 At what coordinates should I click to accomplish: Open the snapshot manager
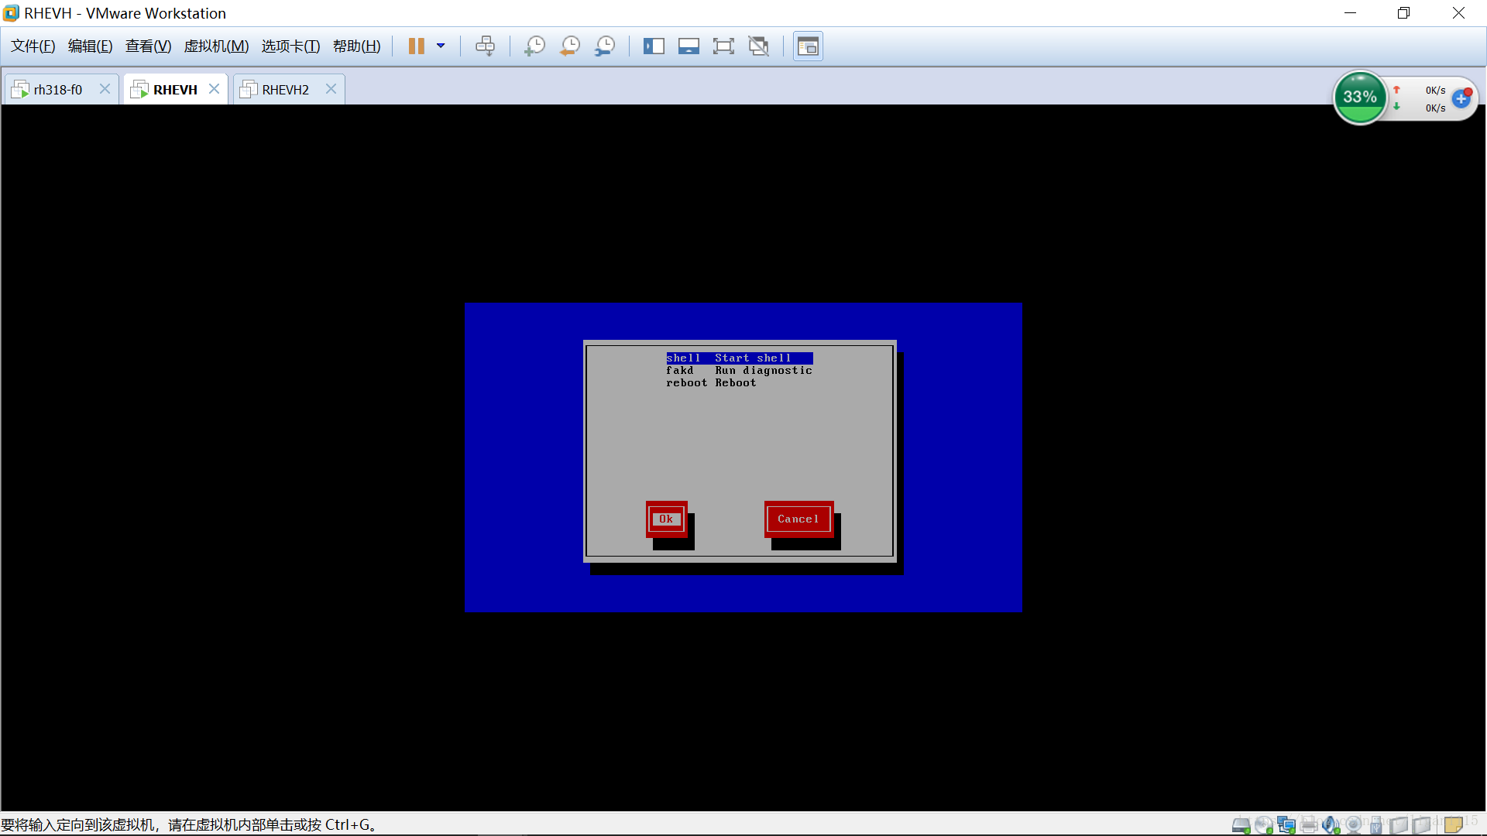point(605,46)
